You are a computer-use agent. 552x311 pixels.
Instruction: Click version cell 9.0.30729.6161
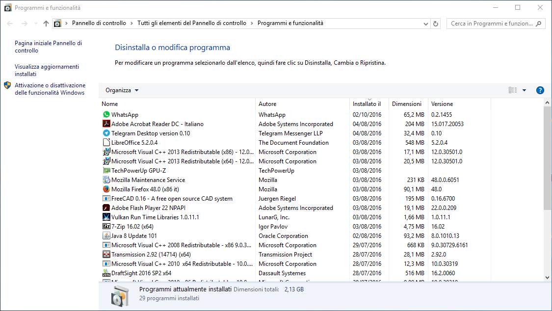point(449,245)
